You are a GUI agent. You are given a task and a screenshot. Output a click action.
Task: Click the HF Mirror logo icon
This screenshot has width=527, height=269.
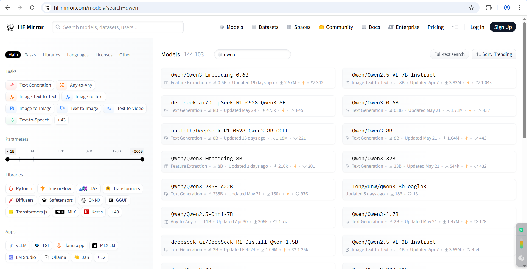click(x=10, y=27)
